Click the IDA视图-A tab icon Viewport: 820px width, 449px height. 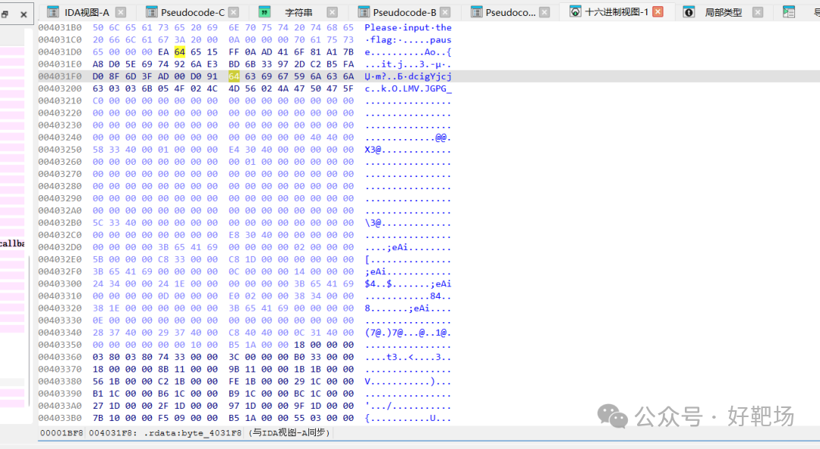point(53,12)
